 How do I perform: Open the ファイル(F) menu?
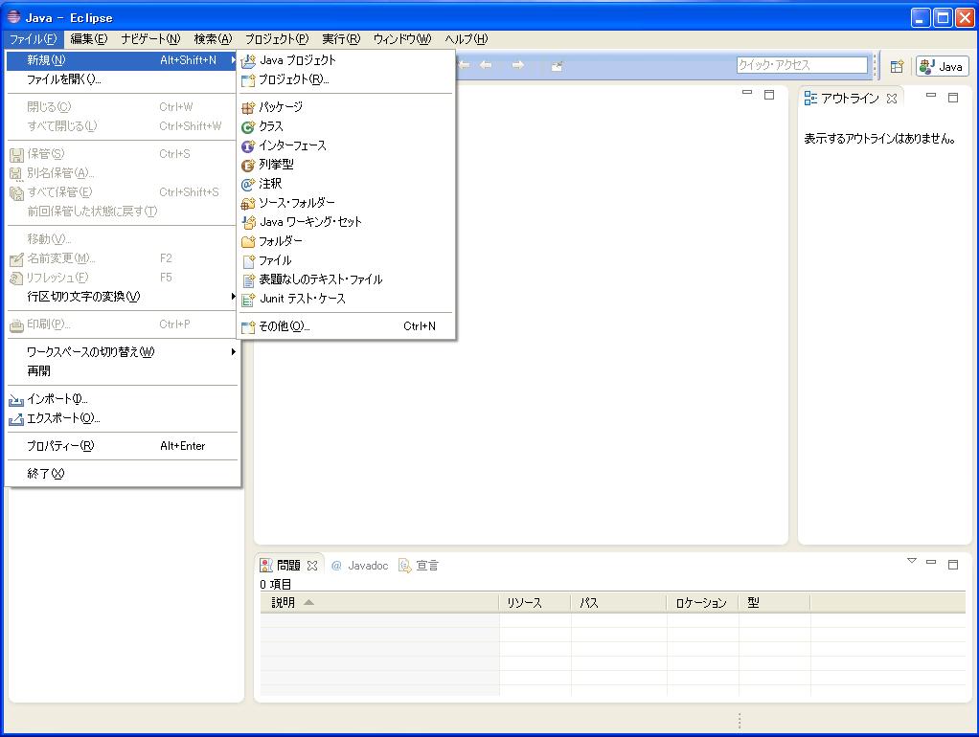click(x=33, y=38)
